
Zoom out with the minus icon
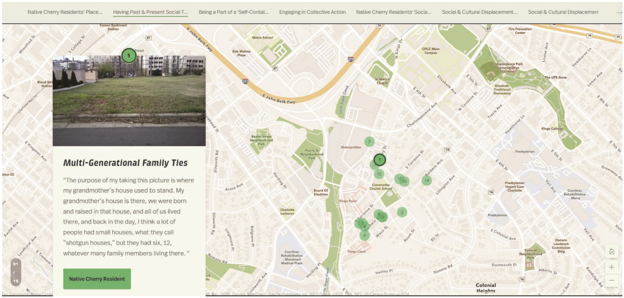[612, 280]
